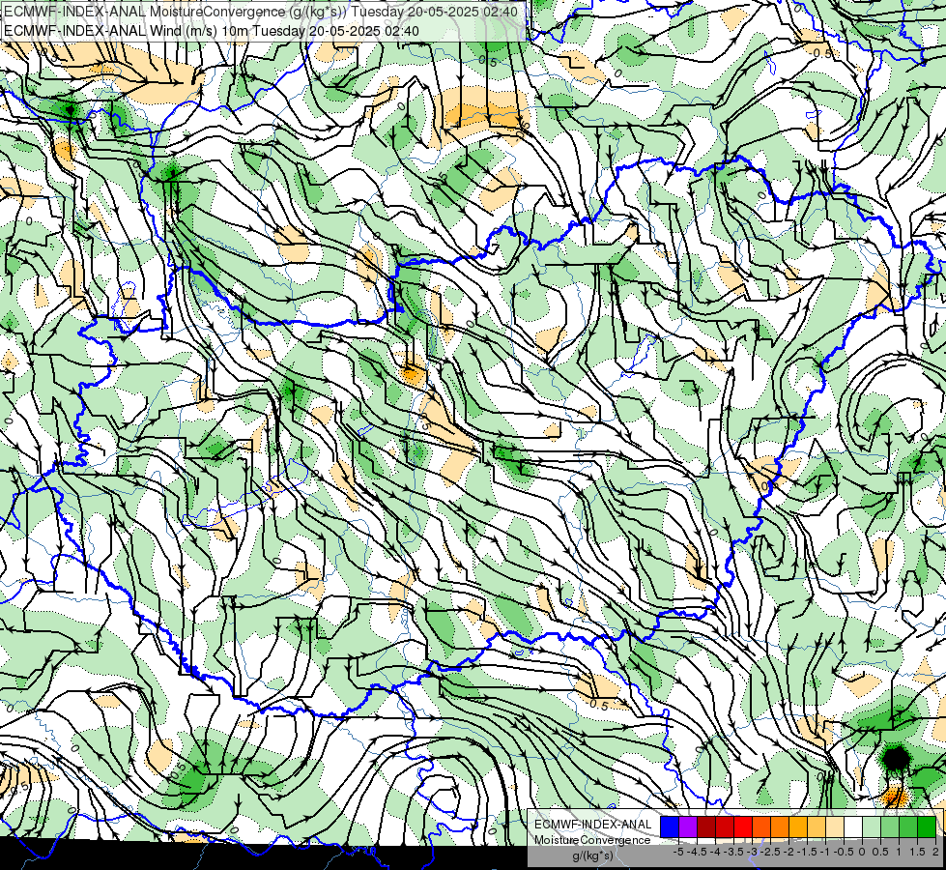Click the palest cream-orange legend swatch

pyautogui.click(x=835, y=826)
